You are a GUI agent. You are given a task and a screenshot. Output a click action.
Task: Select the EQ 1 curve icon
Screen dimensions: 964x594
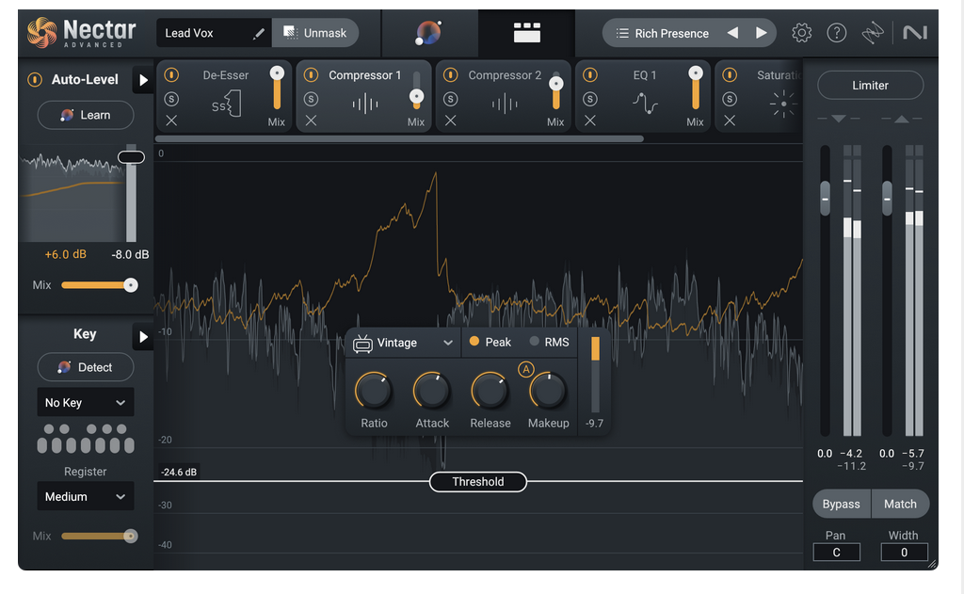[x=645, y=104]
